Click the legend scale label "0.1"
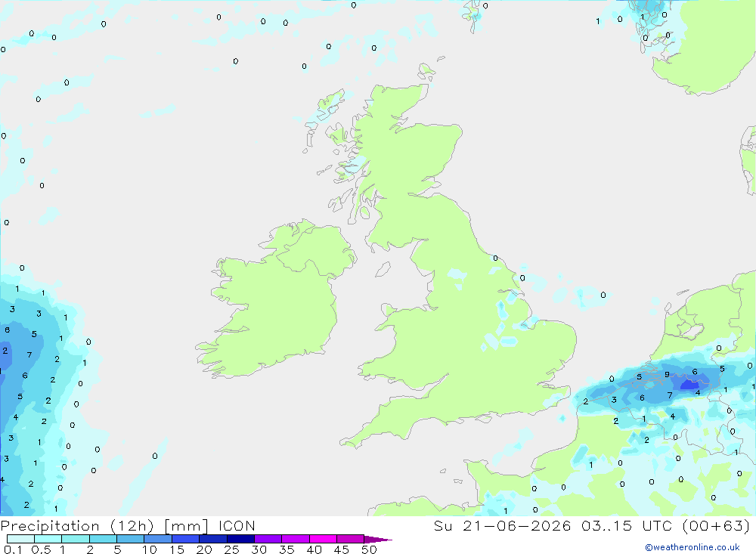The width and height of the screenshot is (756, 554). click(13, 549)
